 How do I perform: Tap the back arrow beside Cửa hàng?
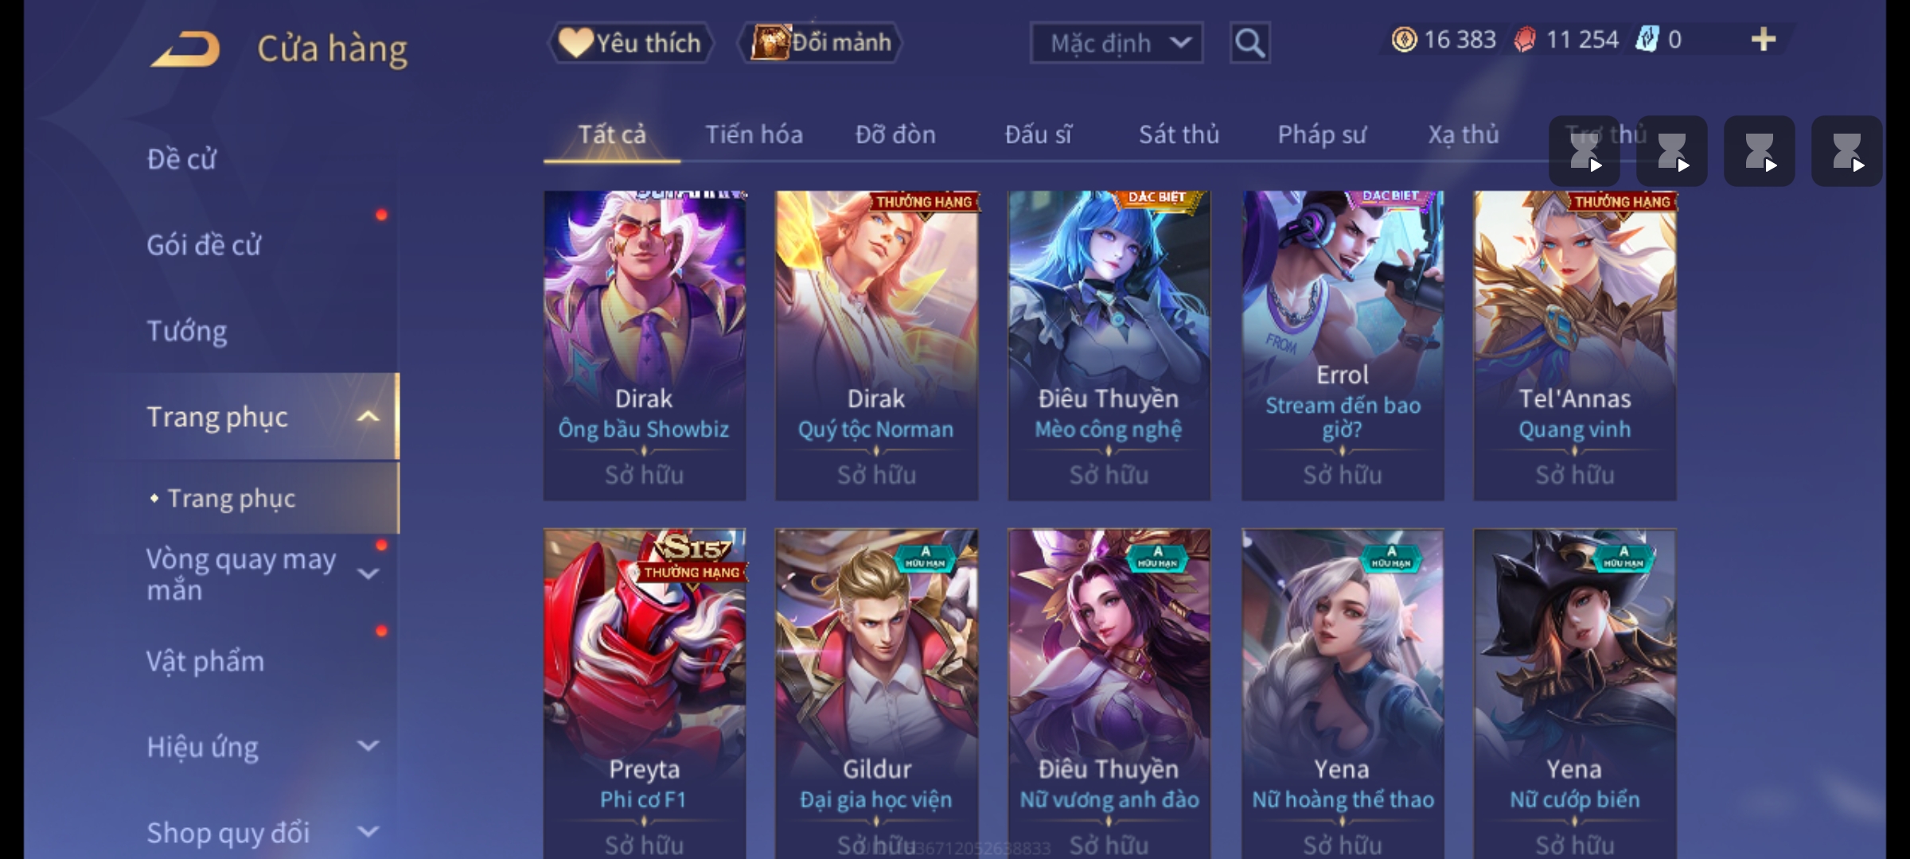pos(185,49)
